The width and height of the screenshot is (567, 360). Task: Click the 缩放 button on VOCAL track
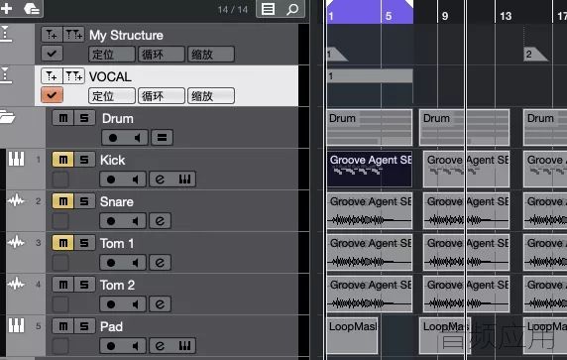coord(211,96)
